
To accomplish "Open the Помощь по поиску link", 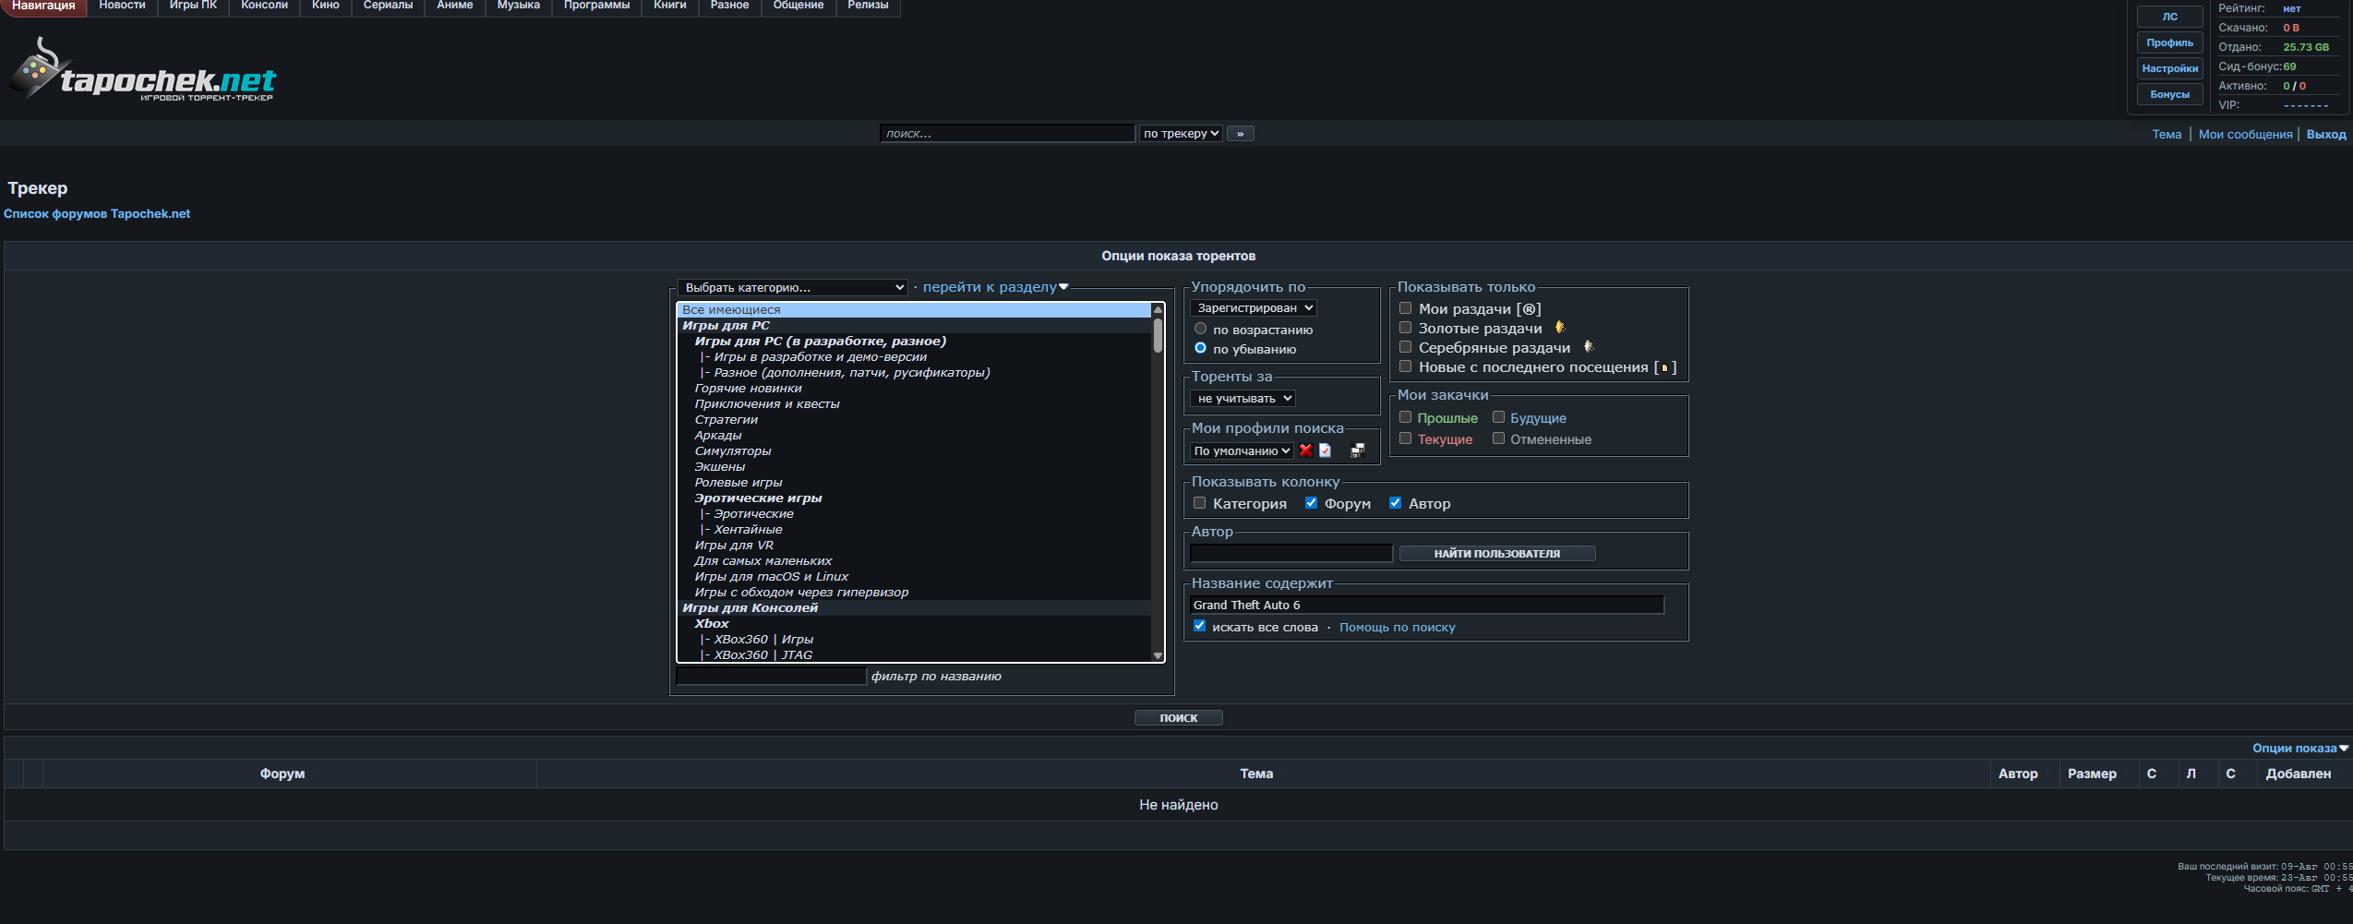I will click(x=1397, y=628).
